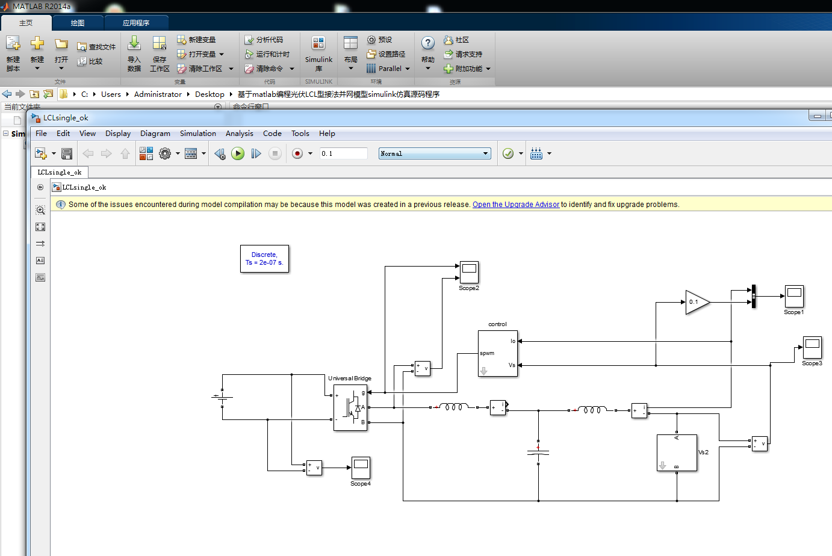Open simulation mode Normal dropdown
The image size is (832, 556).
point(435,154)
